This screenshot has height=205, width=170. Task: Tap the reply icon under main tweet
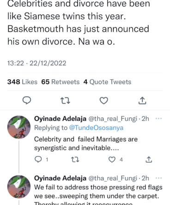pos(27,100)
